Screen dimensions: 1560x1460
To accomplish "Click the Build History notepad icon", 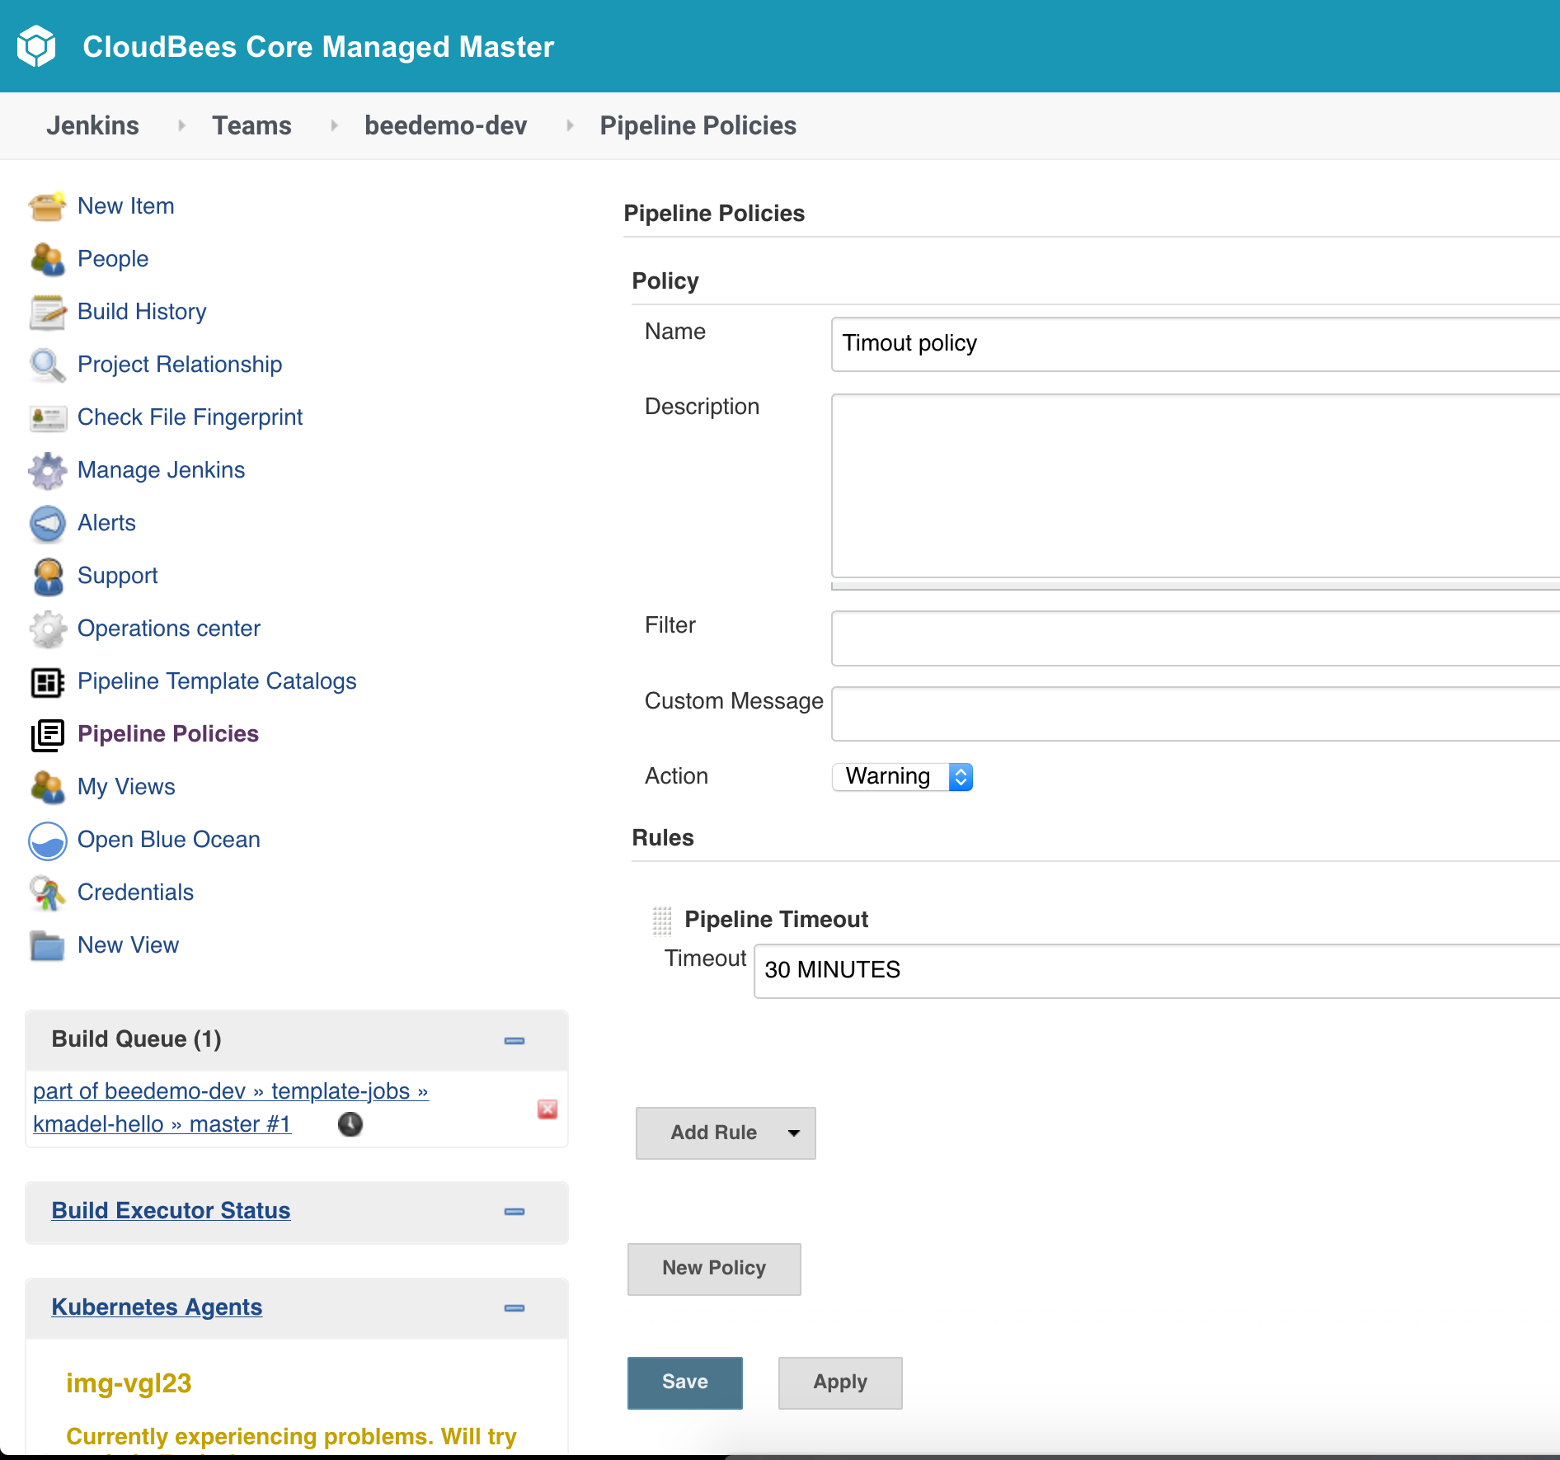I will click(x=47, y=312).
